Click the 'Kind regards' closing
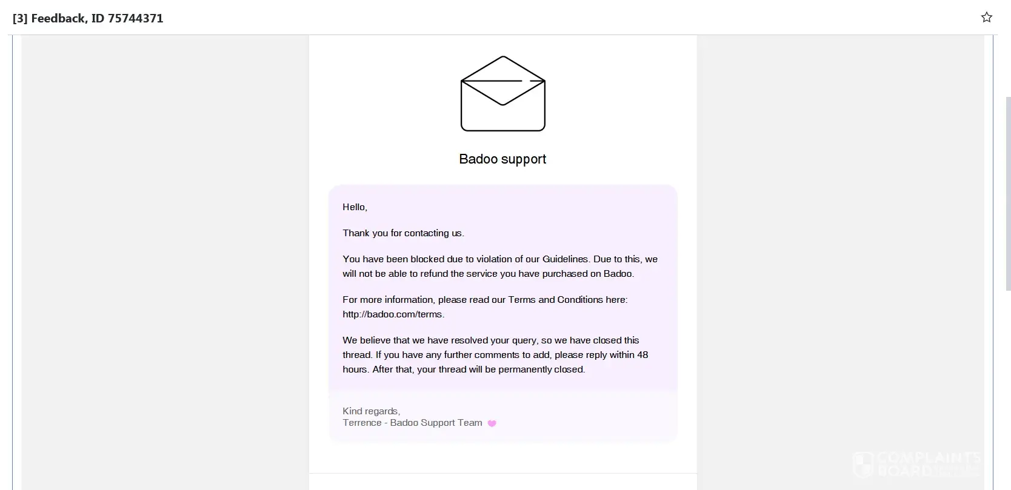The height and width of the screenshot is (490, 1011). coord(371,411)
